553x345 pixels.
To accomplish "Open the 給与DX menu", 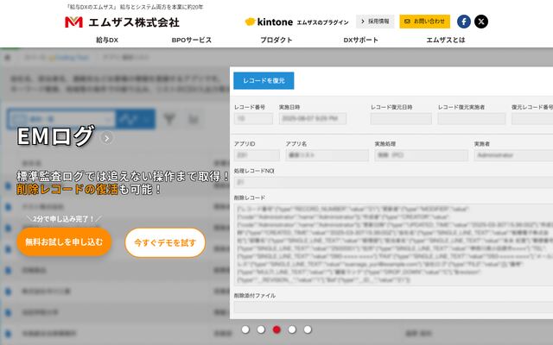I will coord(107,41).
